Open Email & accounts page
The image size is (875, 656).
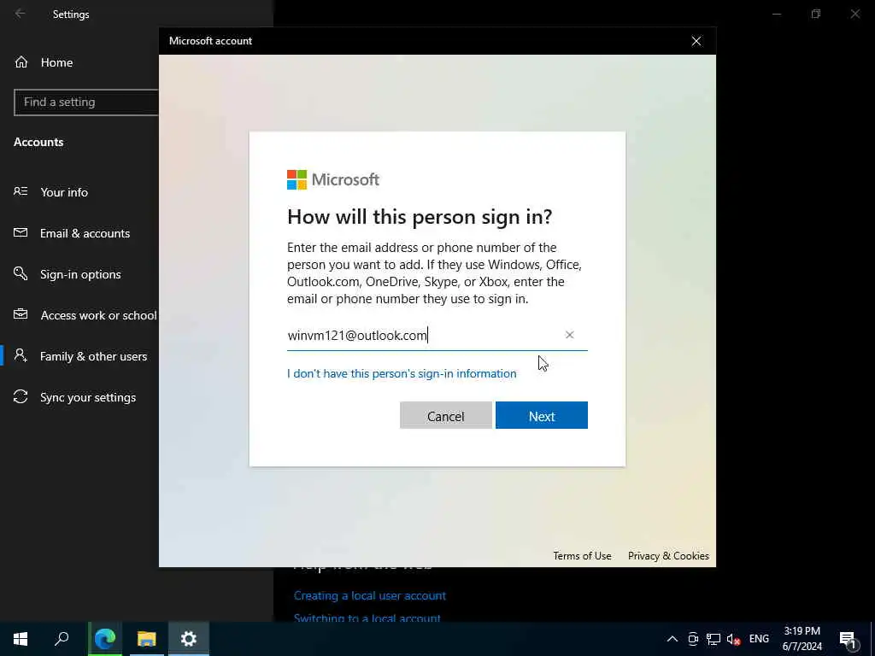[x=85, y=233]
